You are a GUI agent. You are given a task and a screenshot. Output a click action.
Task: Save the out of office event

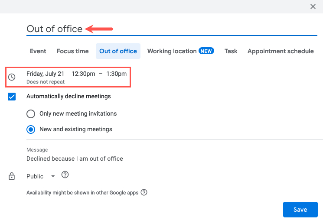tap(300, 210)
